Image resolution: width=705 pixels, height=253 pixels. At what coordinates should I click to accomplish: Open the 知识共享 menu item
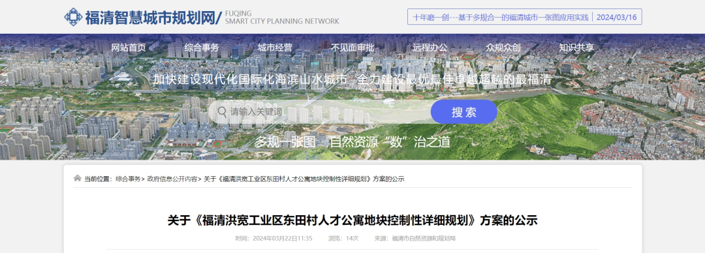[x=576, y=48]
